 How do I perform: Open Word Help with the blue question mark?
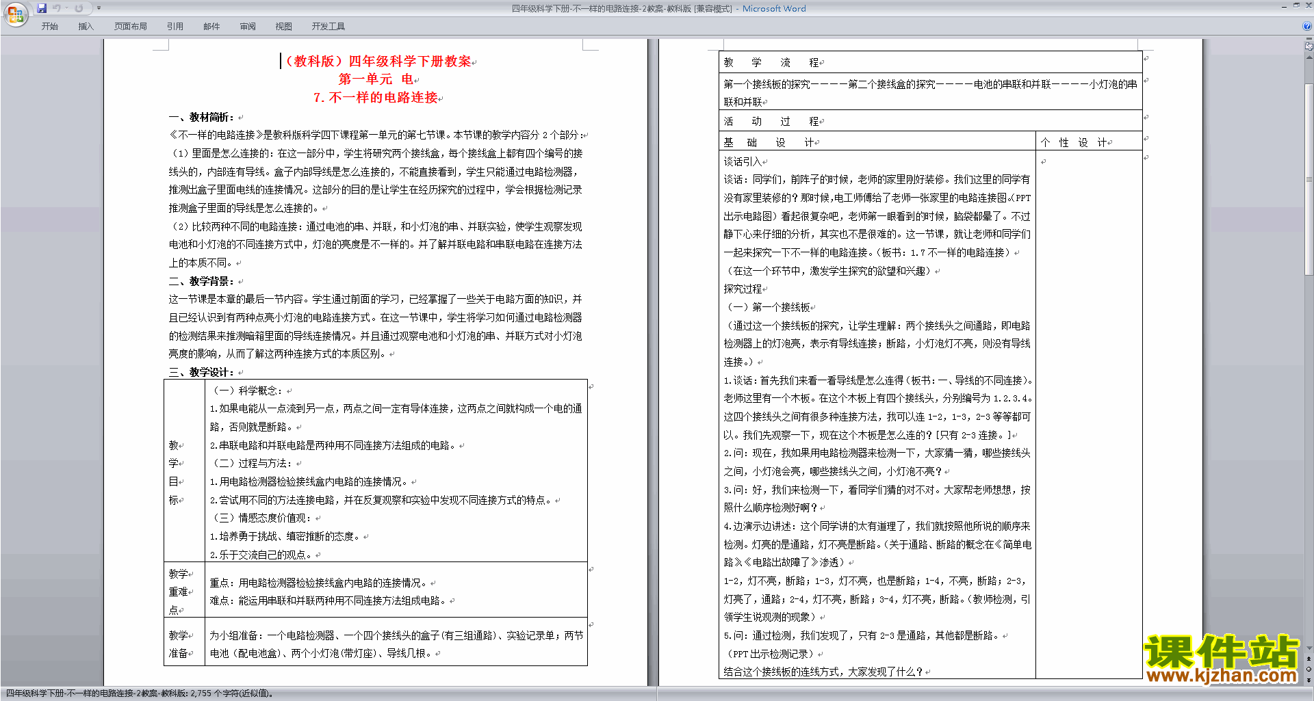point(1307,27)
